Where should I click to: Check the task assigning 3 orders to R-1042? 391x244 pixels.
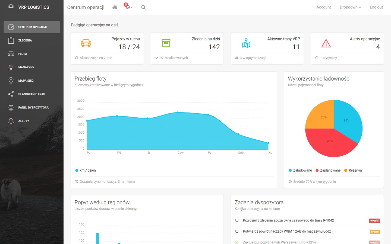point(237,220)
